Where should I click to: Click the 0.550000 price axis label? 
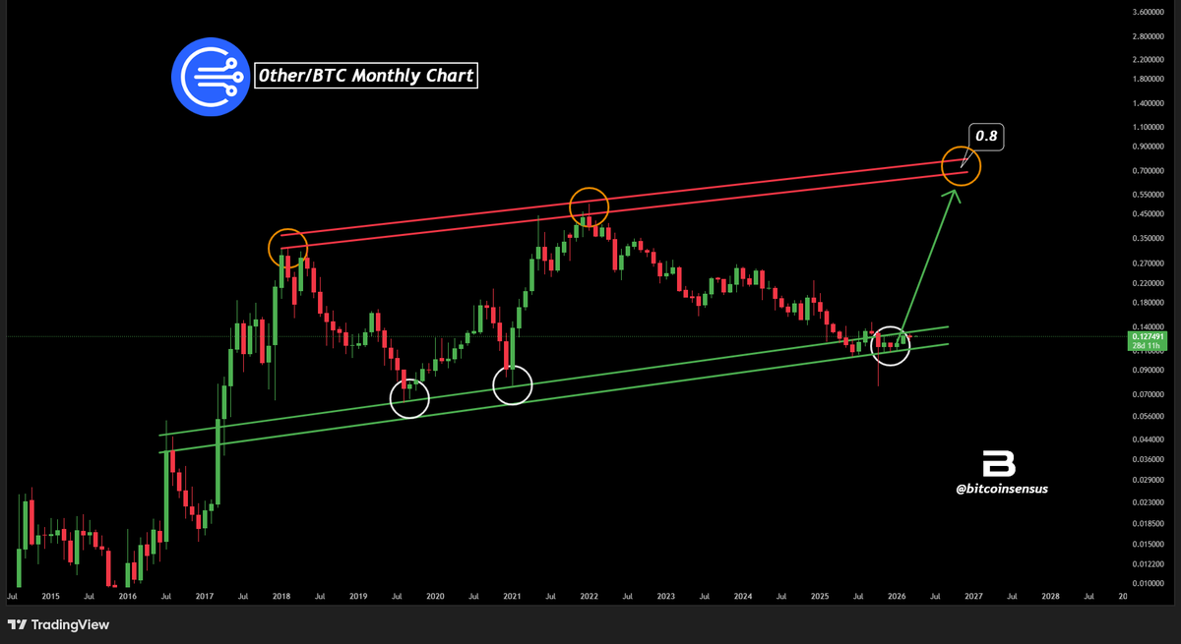[1150, 195]
